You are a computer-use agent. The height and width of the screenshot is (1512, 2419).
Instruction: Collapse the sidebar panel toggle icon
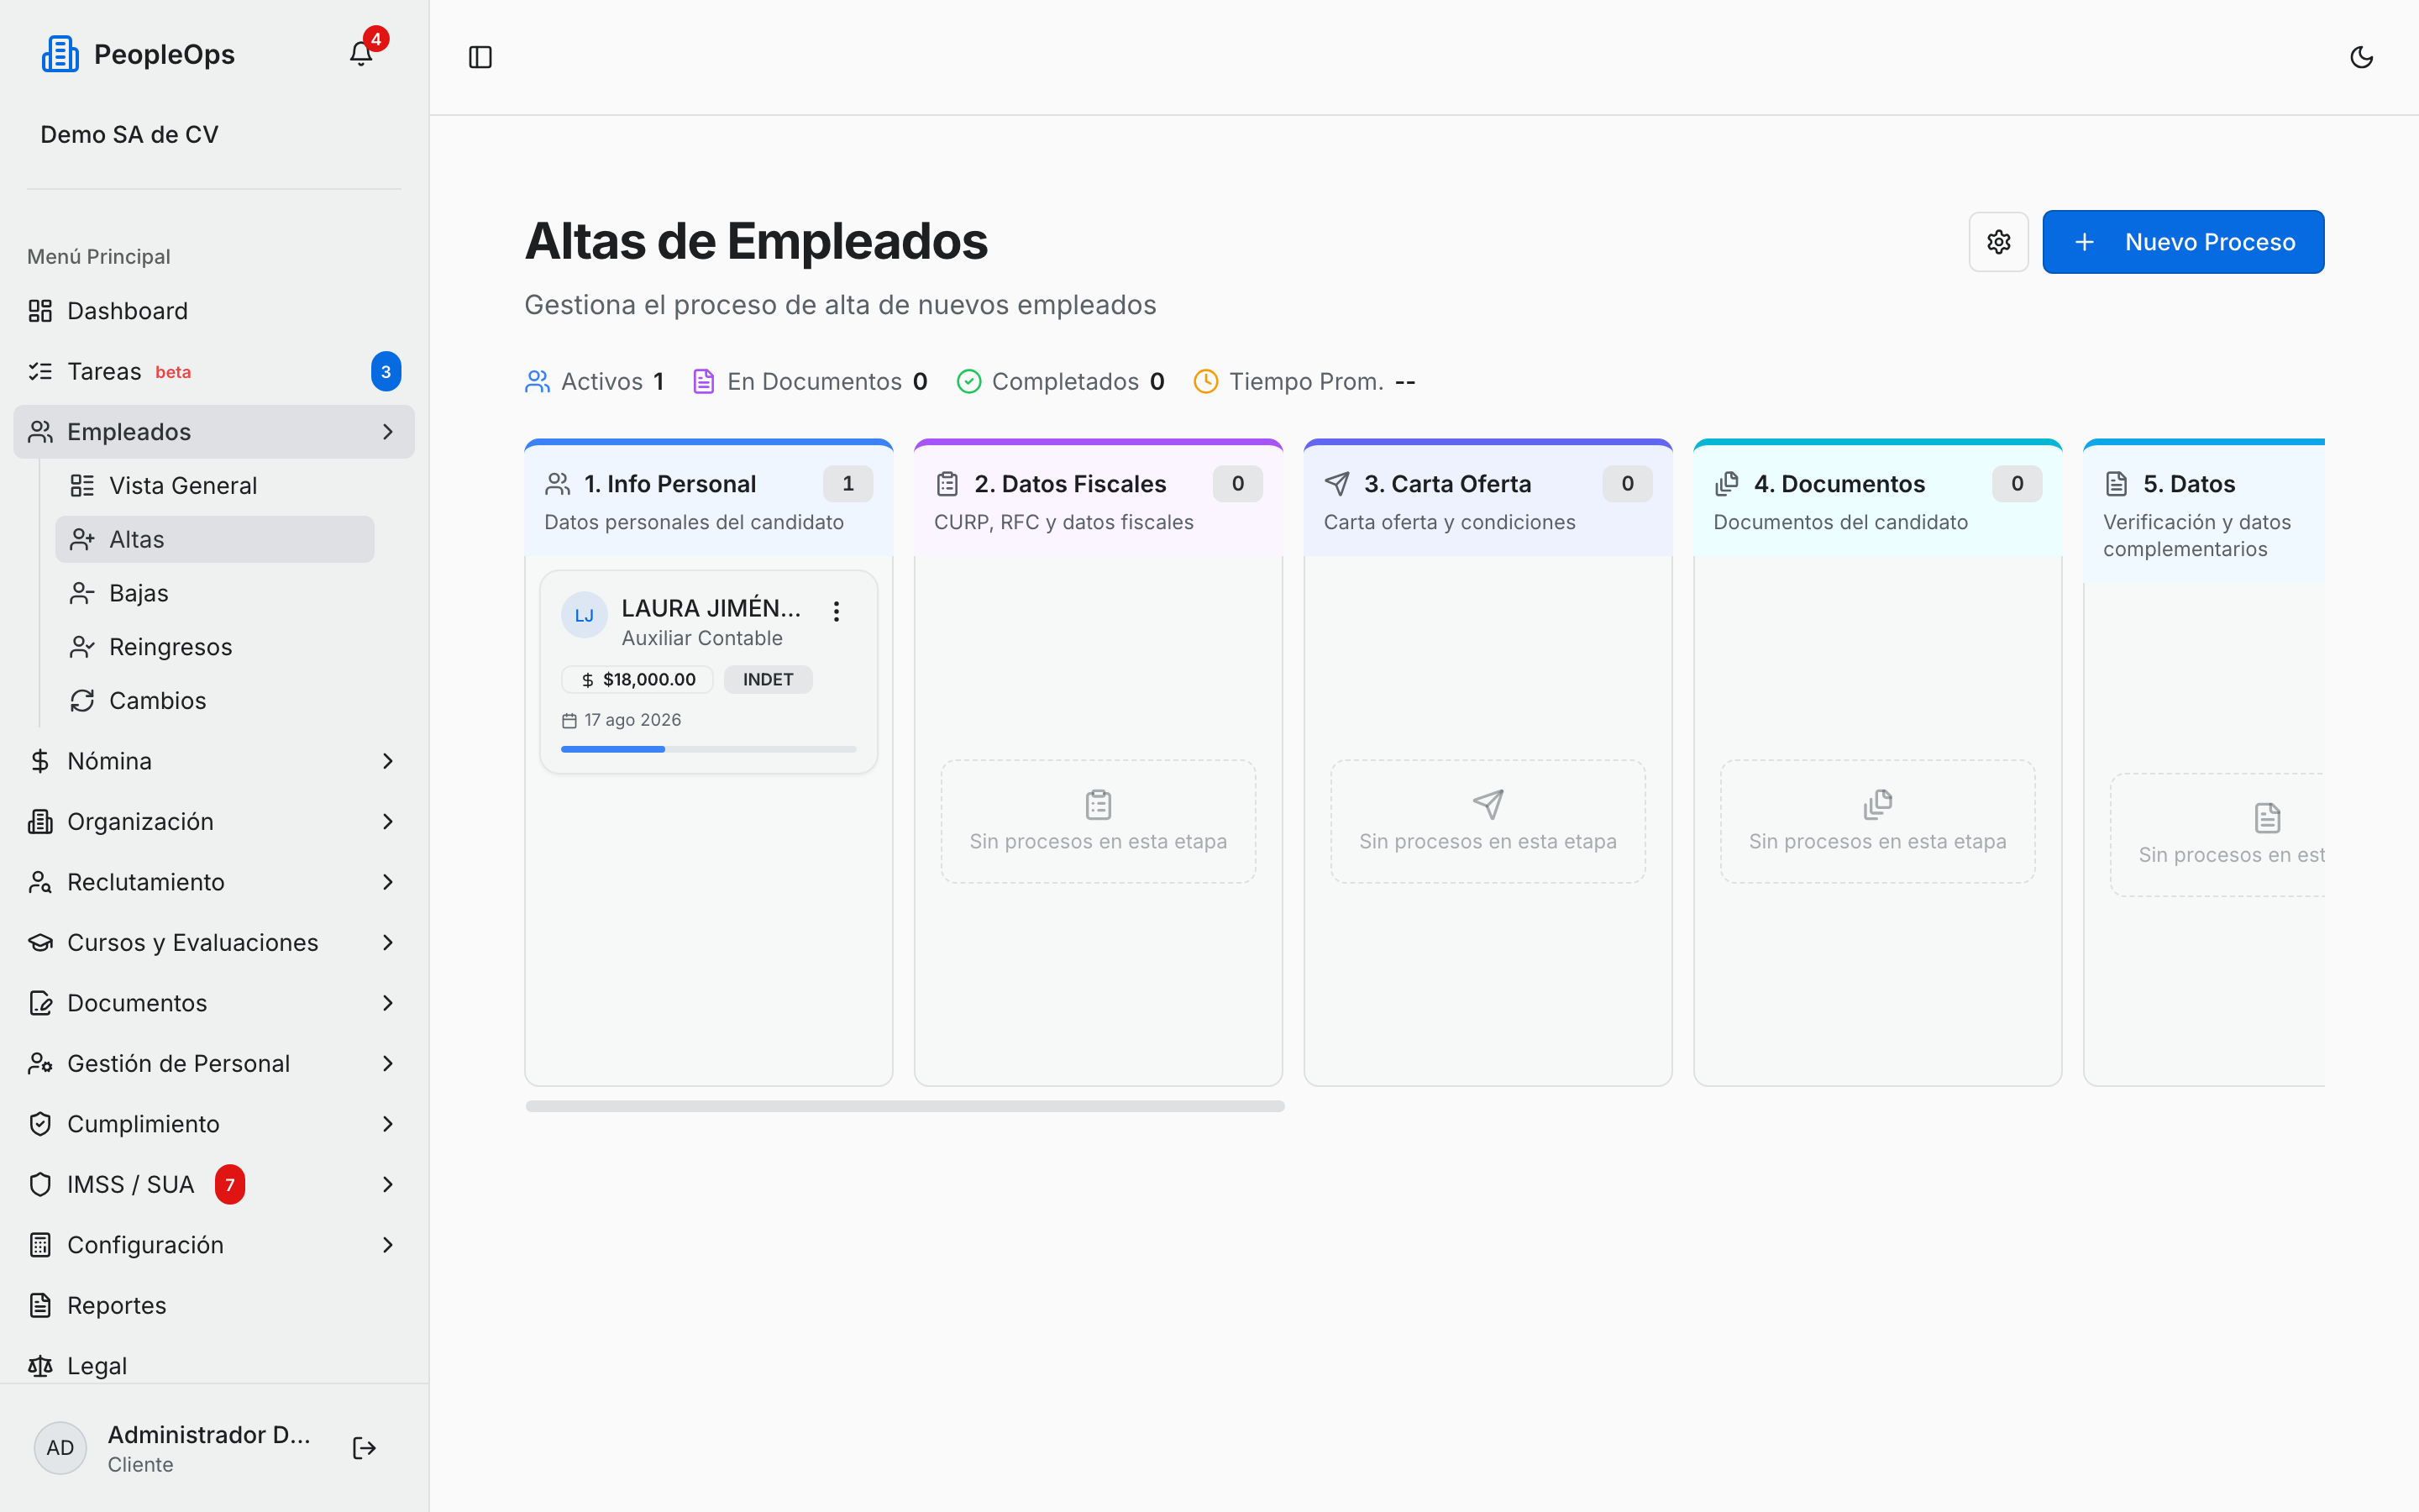(480, 57)
